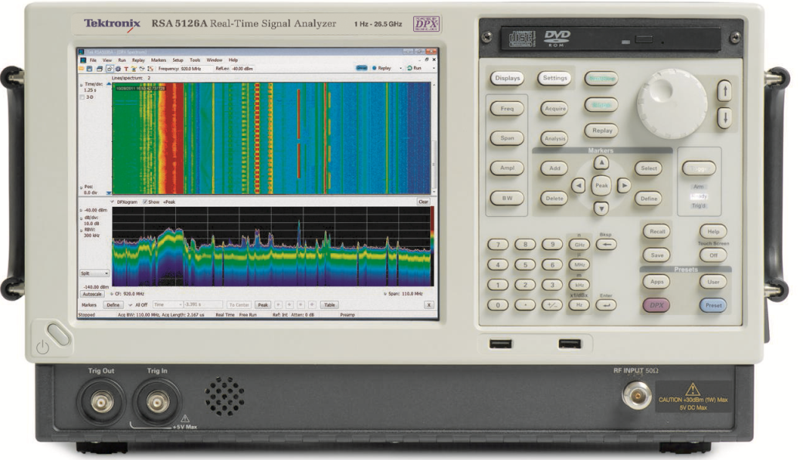Click the DPX color scale bar at right edge
803x460 pixels.
pyautogui.click(x=432, y=245)
